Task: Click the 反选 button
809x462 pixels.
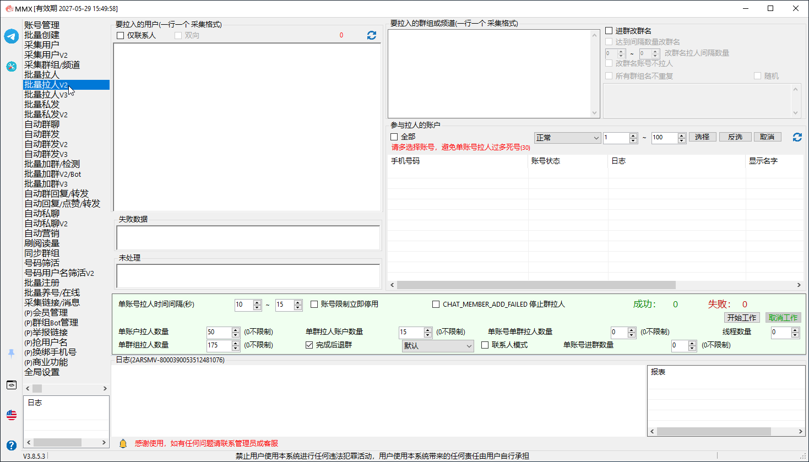Action: (735, 137)
